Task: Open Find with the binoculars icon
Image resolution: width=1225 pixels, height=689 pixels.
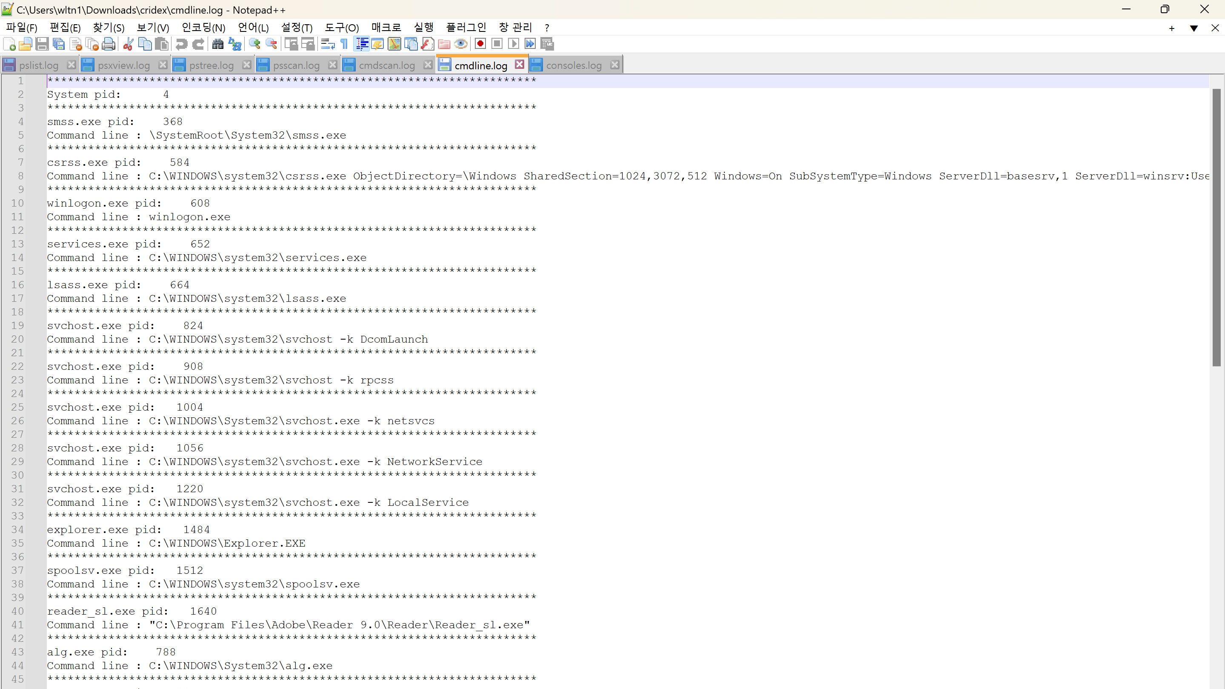Action: click(x=217, y=44)
